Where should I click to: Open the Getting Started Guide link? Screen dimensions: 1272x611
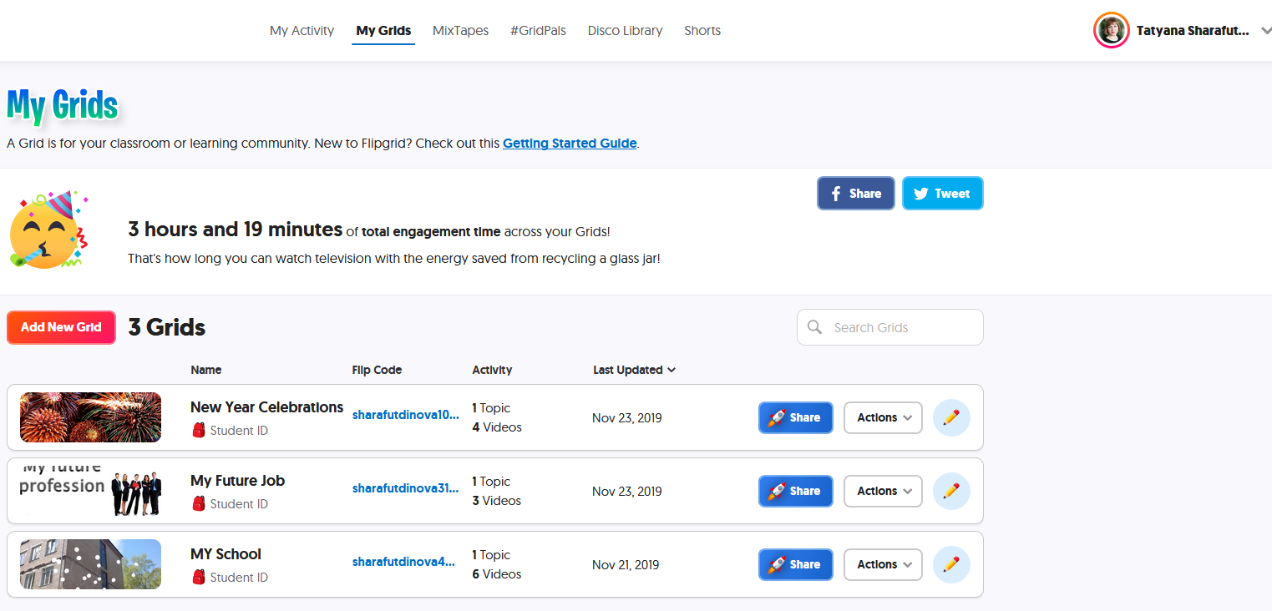click(x=570, y=144)
